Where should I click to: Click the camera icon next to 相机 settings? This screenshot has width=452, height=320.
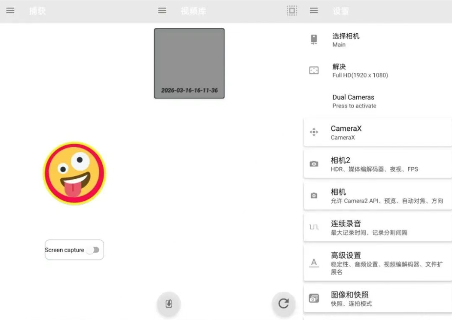point(315,195)
